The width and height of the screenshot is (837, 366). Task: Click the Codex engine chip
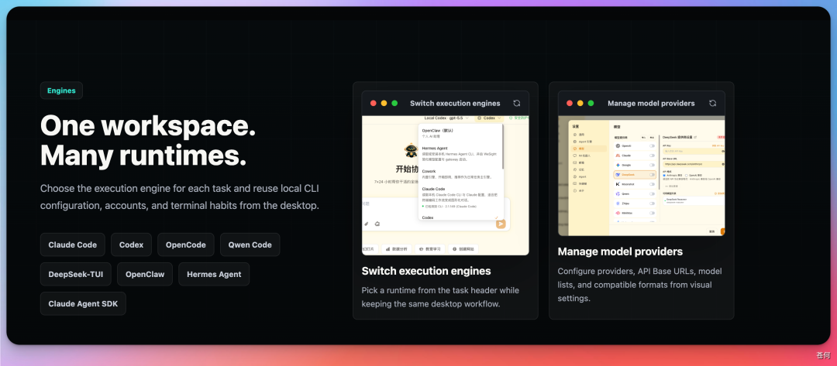pos(131,245)
